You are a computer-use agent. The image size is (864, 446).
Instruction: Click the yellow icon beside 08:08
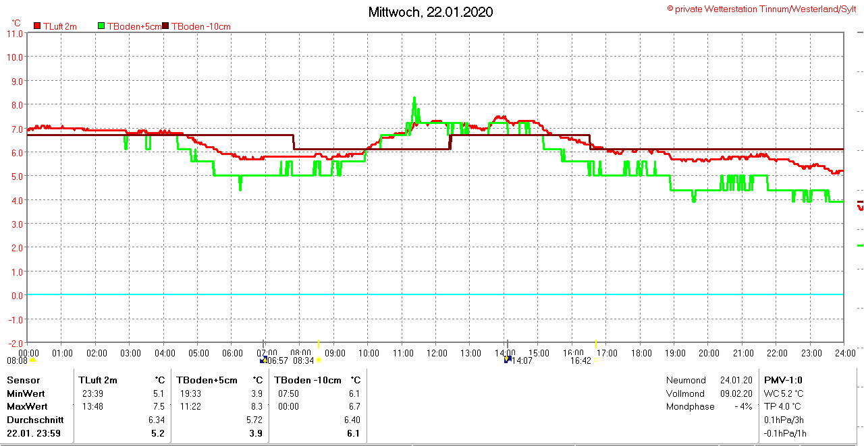[x=32, y=360]
